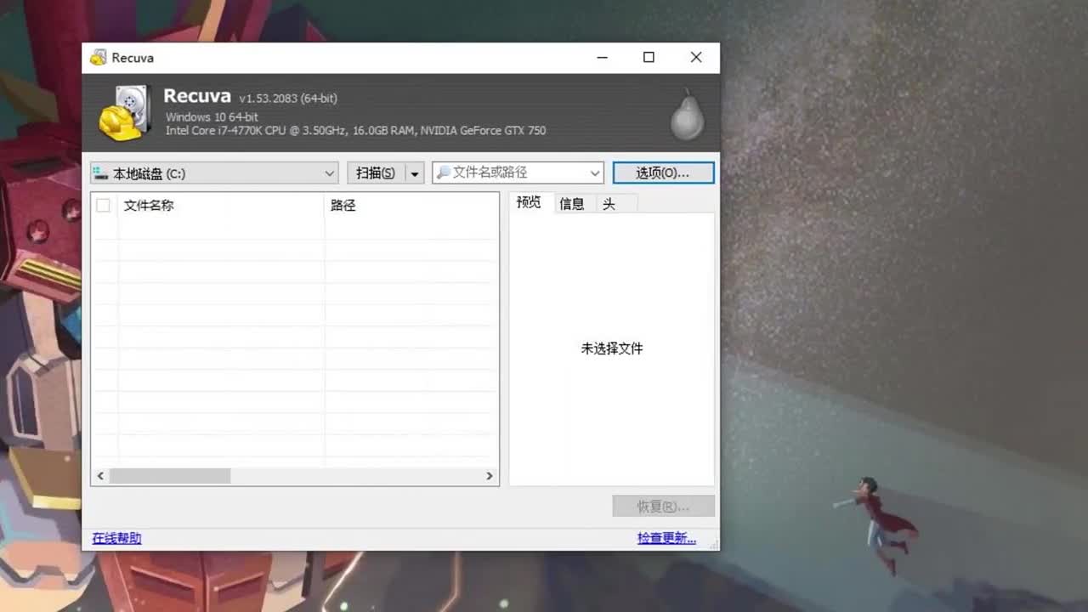Close the Recuva window
This screenshot has height=612, width=1088.
[x=696, y=58]
